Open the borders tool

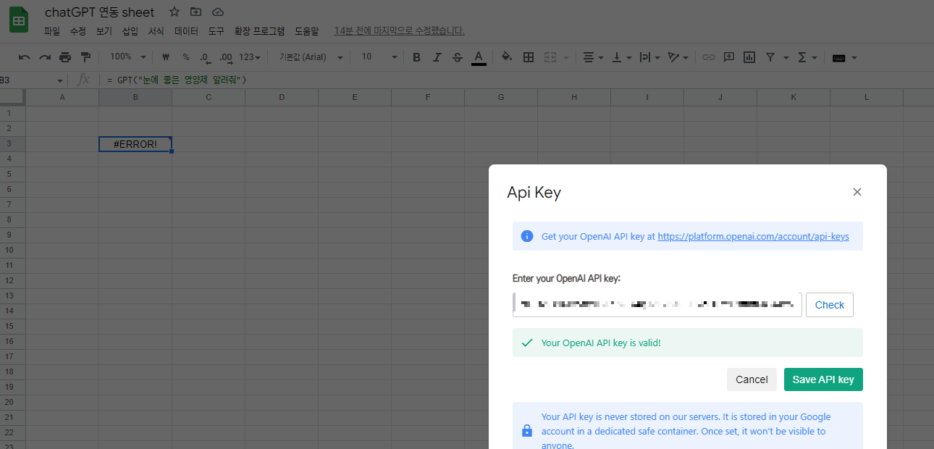(x=529, y=57)
